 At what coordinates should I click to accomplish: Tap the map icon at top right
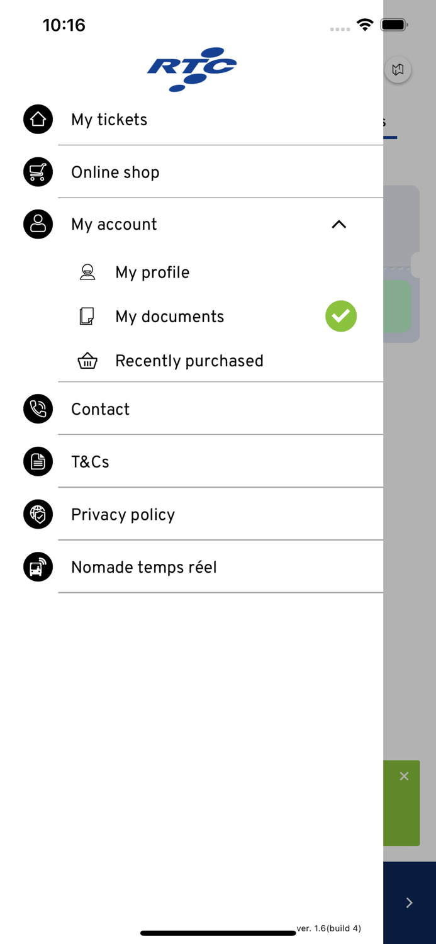coord(398,70)
